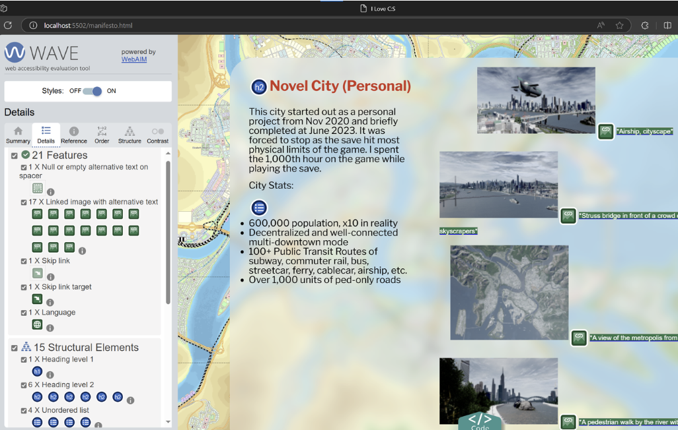This screenshot has width=678, height=430.
Task: Click the Skip link target icon
Action: [x=38, y=299]
